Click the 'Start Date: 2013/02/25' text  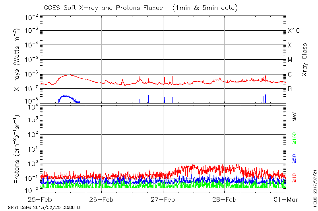45,207
